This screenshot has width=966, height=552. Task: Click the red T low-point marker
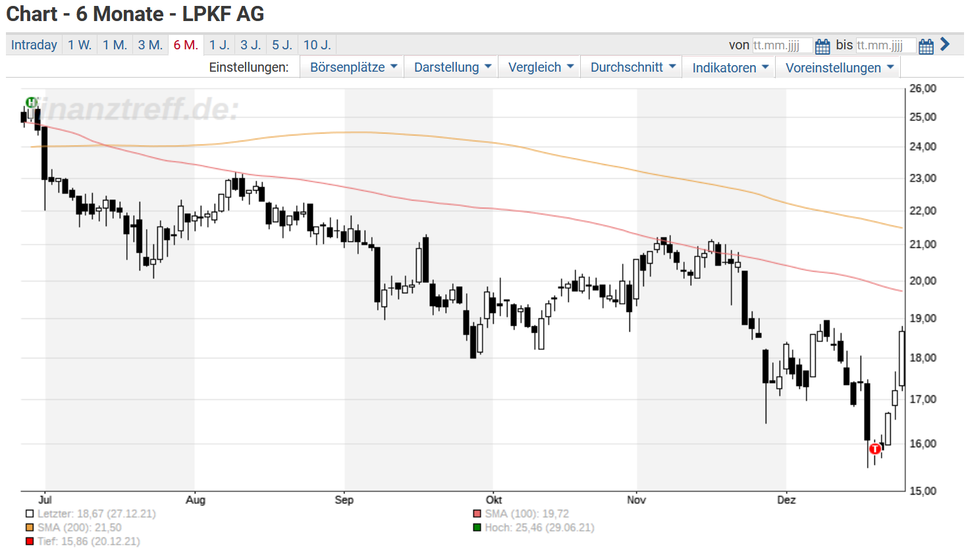[874, 449]
